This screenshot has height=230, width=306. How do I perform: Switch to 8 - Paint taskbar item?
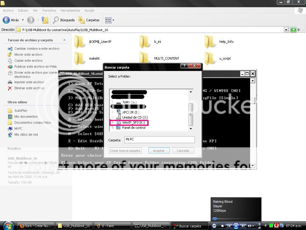tap(112, 226)
